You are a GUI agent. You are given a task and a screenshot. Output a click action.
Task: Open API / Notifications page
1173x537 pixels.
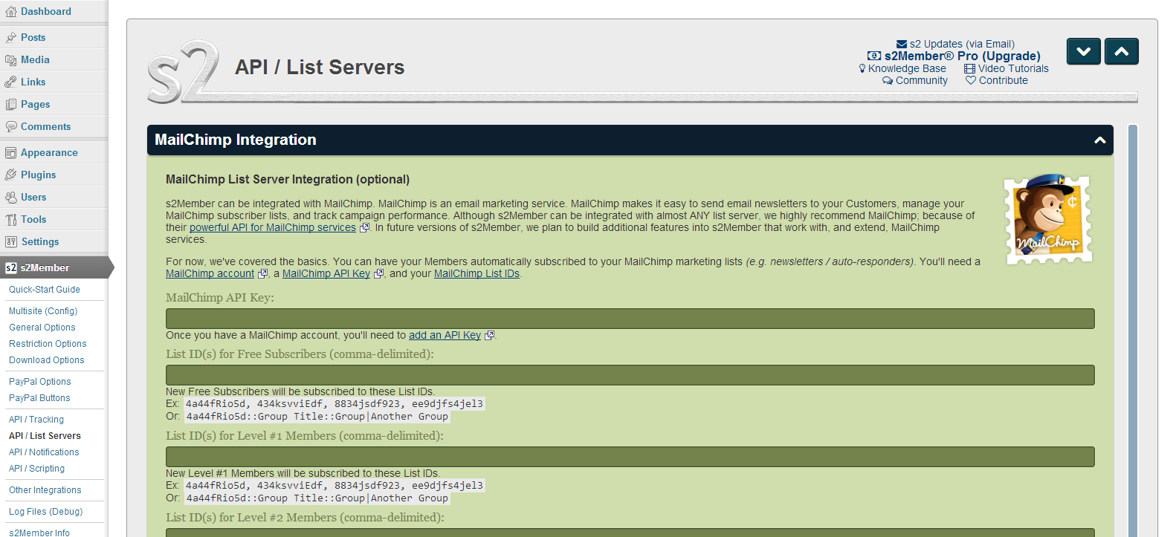click(44, 452)
